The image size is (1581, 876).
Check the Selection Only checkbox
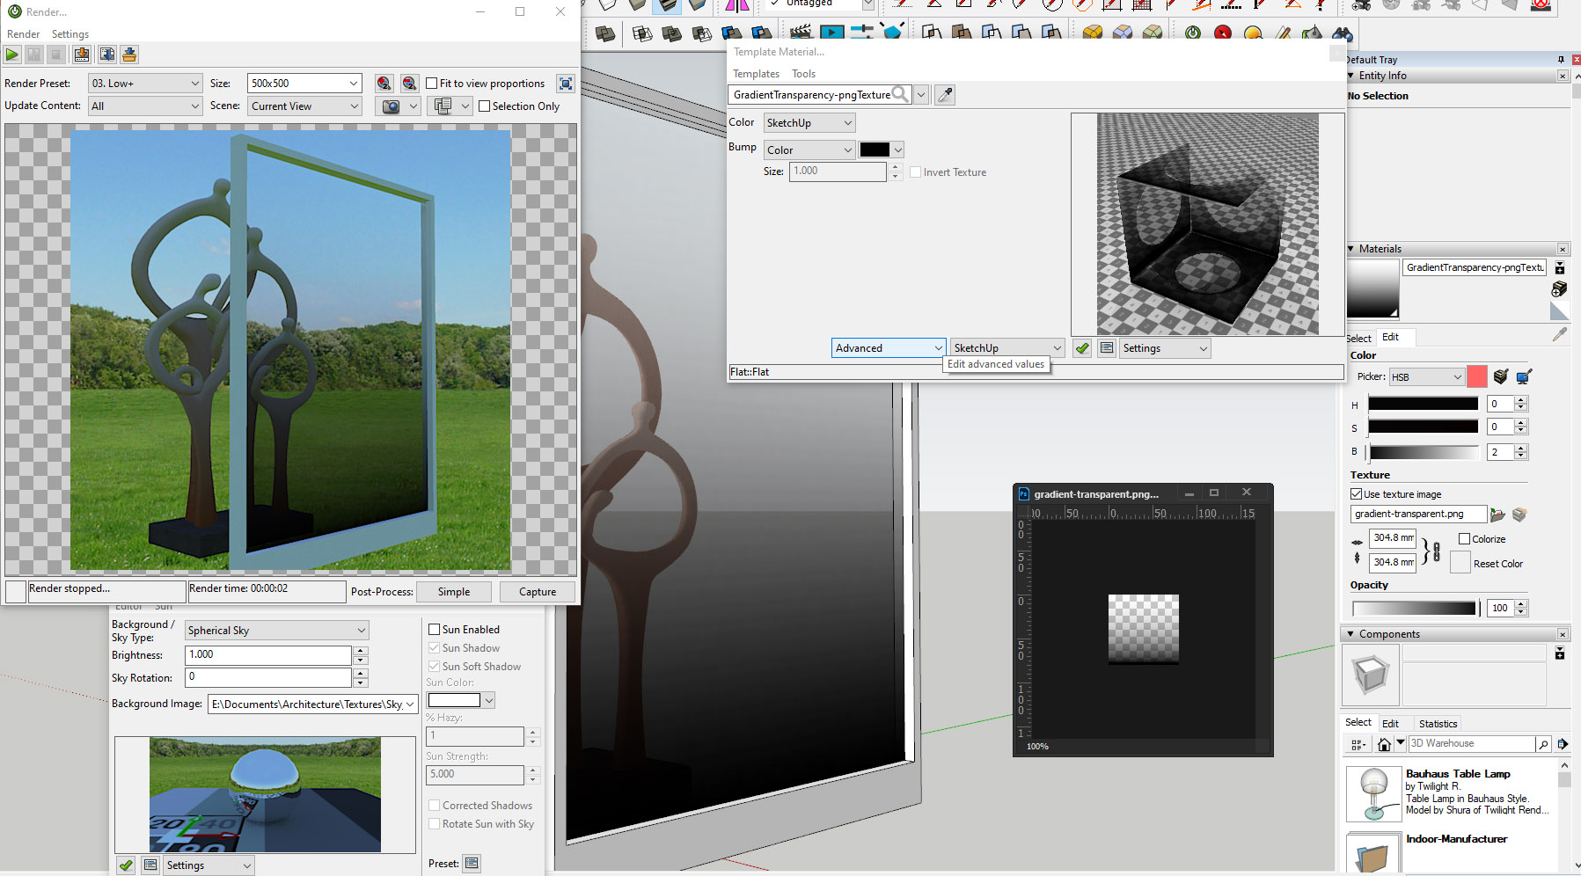(485, 106)
